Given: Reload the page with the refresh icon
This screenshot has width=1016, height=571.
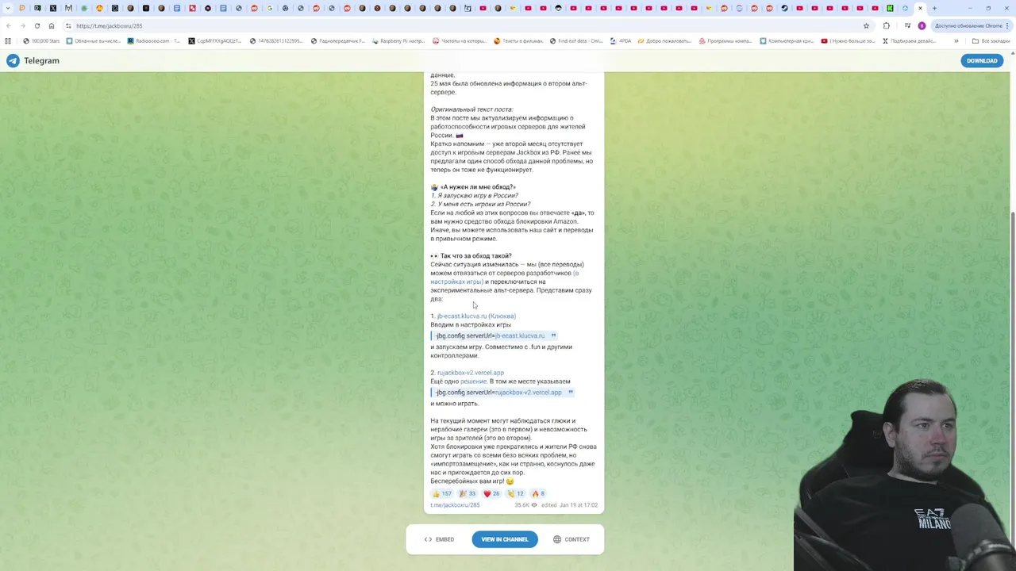Looking at the screenshot, I should [37, 25].
